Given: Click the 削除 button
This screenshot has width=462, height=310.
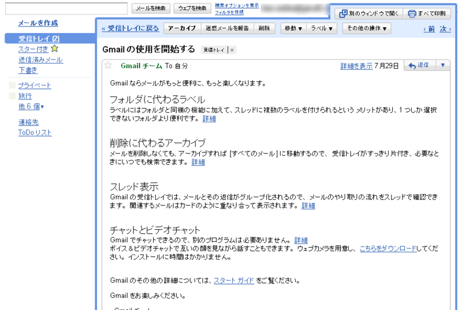Looking at the screenshot, I should [x=264, y=28].
